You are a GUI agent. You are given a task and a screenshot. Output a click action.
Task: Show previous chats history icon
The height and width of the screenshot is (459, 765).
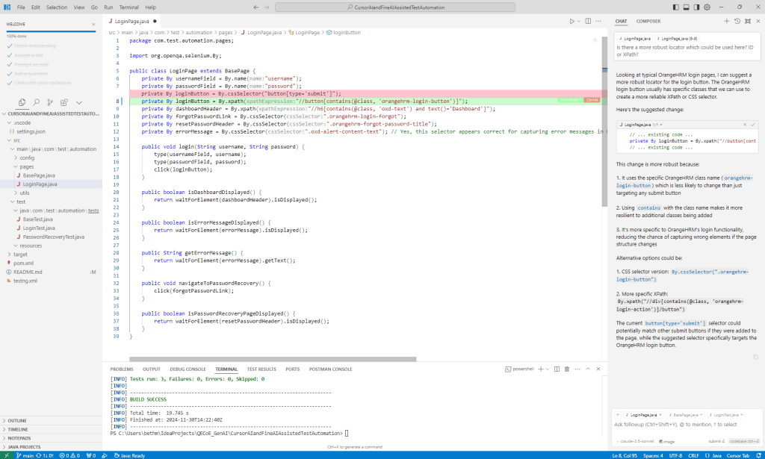[x=737, y=21]
